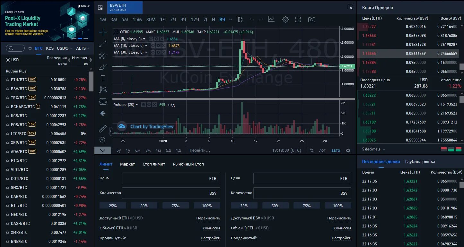The height and width of the screenshot is (247, 464).
Task: Open the Глубина рынка tab
Action: (420, 162)
